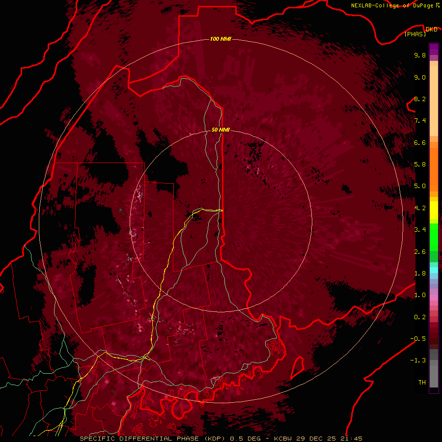The height and width of the screenshot is (442, 442).
Task: Click the bright green band of color bar
Action: coord(434,237)
